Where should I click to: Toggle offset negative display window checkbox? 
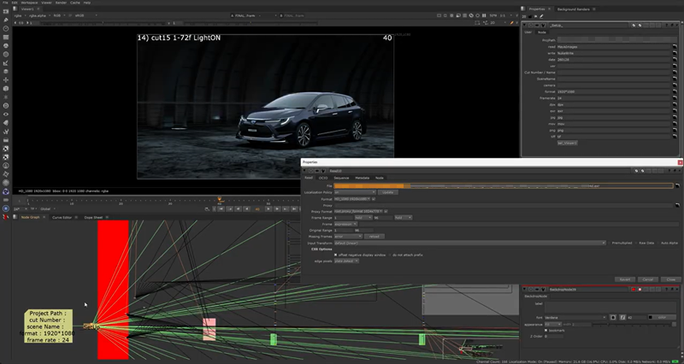(x=334, y=254)
